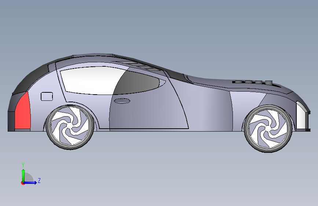Select the white front headlight

301,115
